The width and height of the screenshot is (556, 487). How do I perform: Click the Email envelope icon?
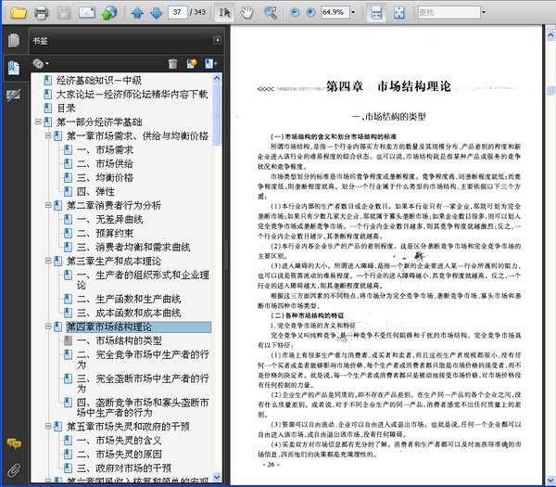tap(86, 13)
